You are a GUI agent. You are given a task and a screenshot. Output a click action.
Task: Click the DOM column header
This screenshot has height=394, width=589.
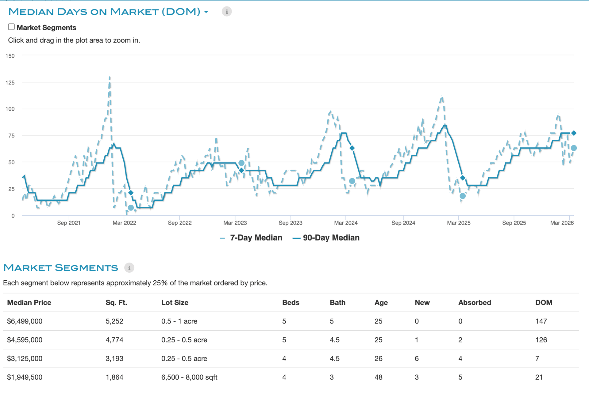[x=544, y=302]
